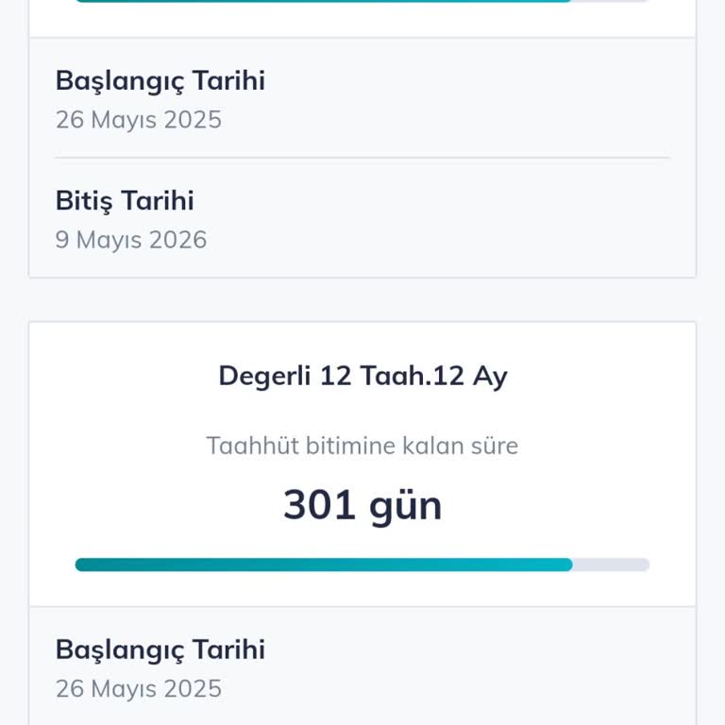Click the divider line above Bitiş Tarihi
725x725 pixels.
(362, 158)
